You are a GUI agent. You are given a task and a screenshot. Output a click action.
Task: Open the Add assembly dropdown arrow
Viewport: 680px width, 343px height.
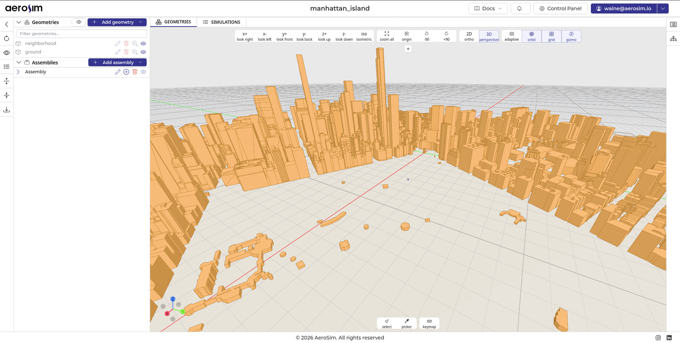pyautogui.click(x=141, y=62)
